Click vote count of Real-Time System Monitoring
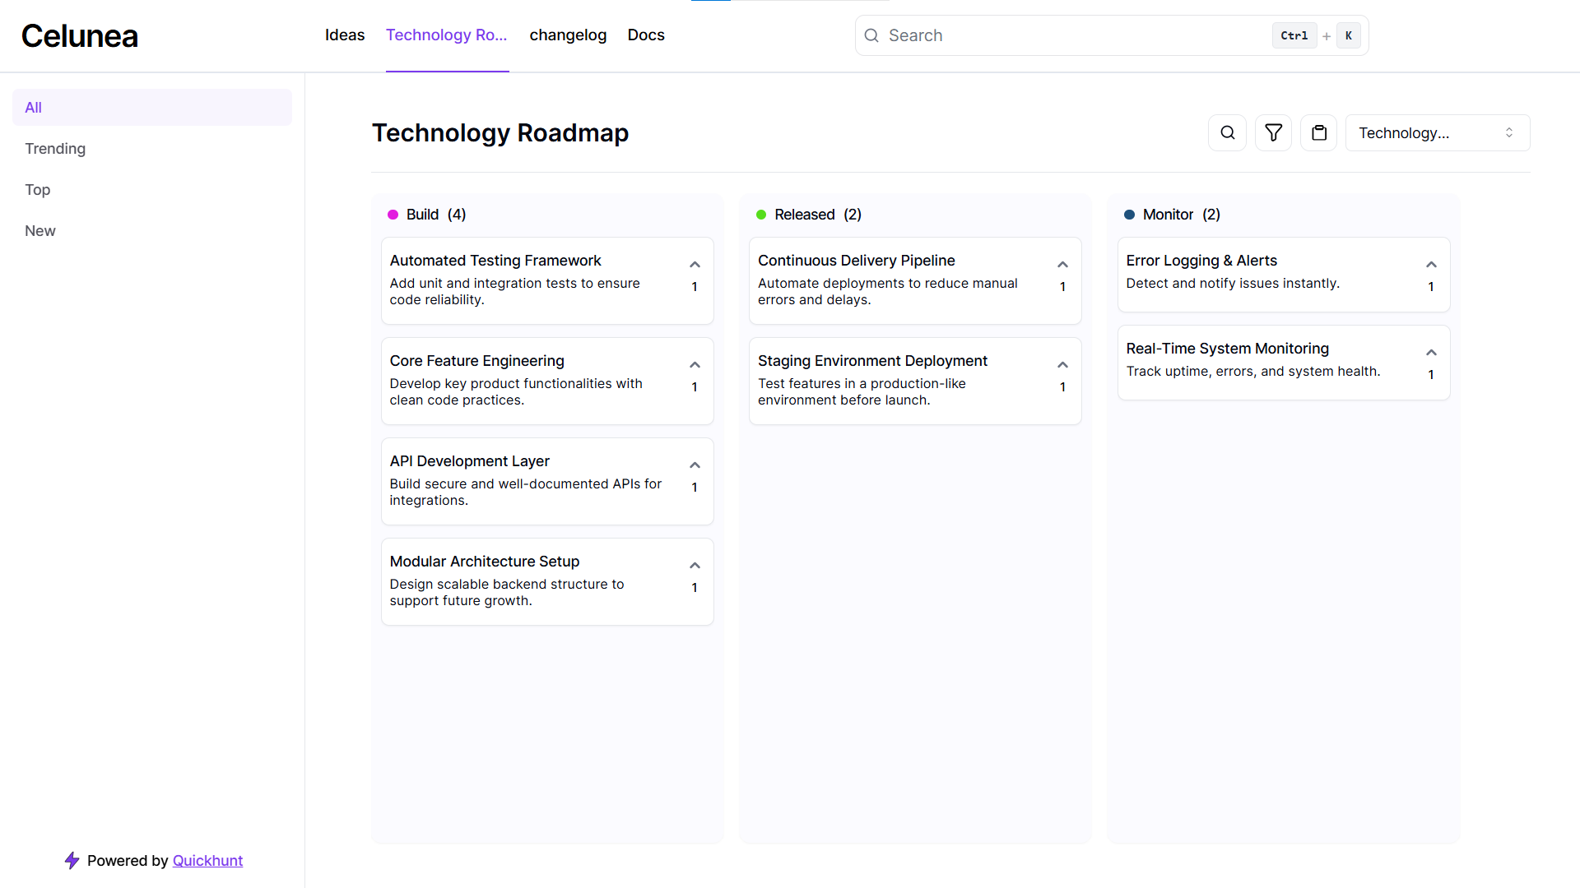 click(x=1431, y=375)
